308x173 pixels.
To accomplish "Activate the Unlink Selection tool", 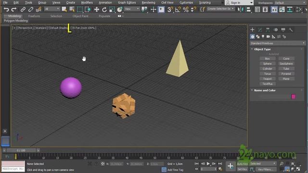I will coord(31,9).
